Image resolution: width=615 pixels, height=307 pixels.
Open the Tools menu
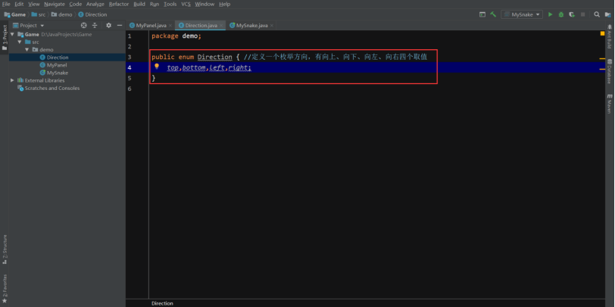[170, 4]
